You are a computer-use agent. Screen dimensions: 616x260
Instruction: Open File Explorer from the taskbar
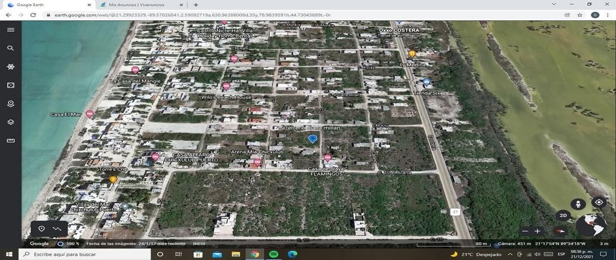pos(236,254)
